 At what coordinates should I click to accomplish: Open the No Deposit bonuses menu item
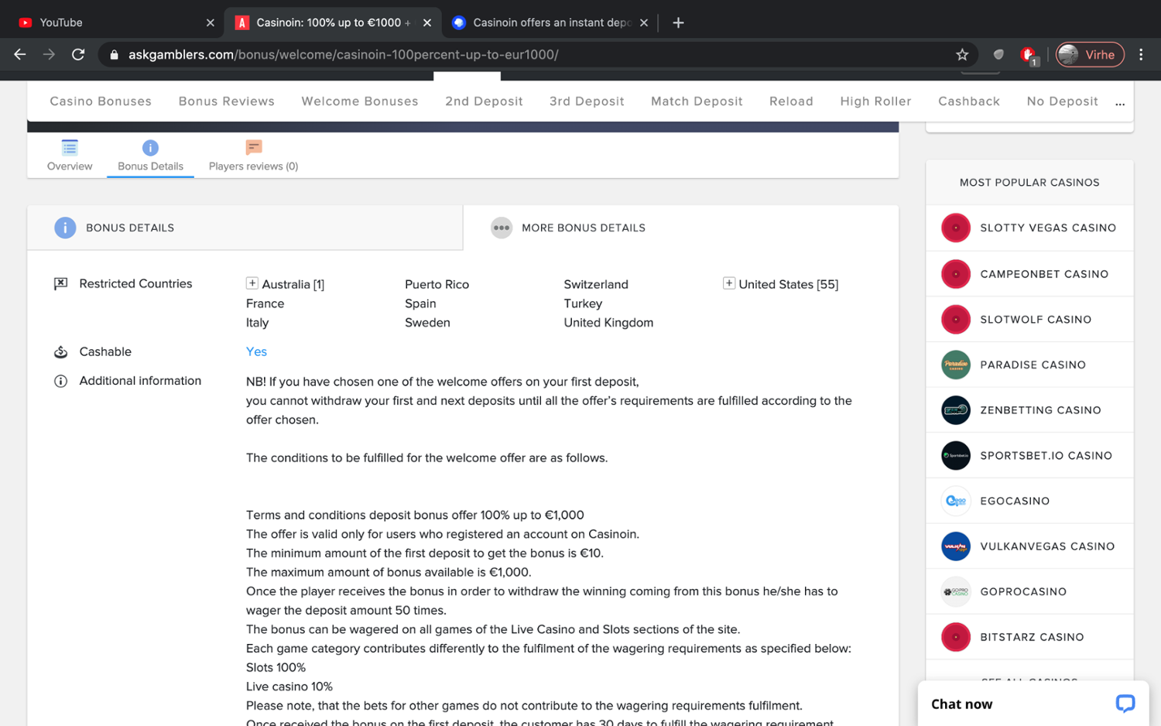click(1062, 101)
